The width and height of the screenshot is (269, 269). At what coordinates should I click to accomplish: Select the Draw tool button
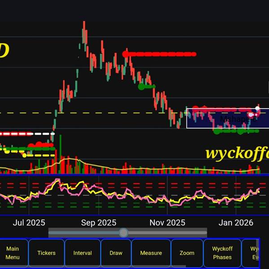pos(116,253)
